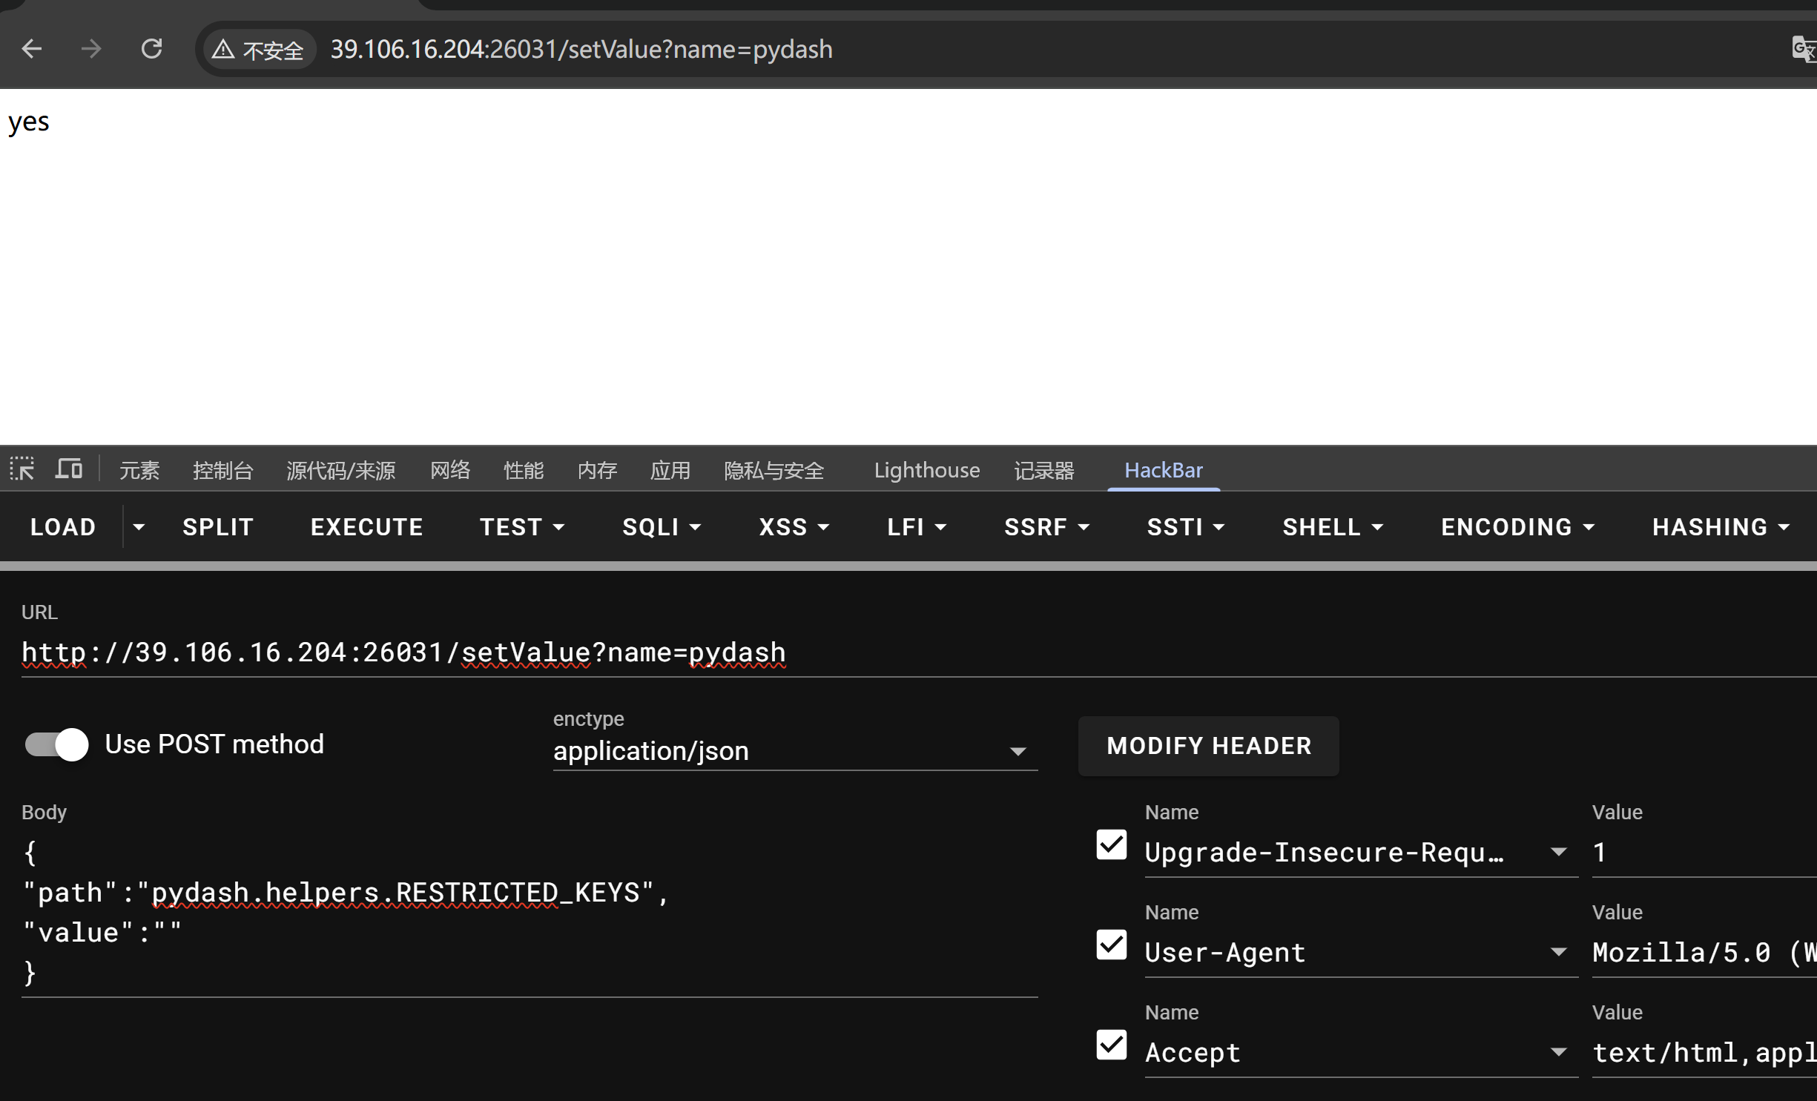The width and height of the screenshot is (1817, 1101).
Task: Uncheck the Upgrade-Insecure-Requests header checkbox
Action: (x=1111, y=845)
